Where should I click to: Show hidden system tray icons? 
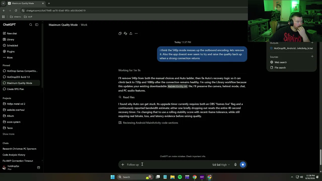292,177
